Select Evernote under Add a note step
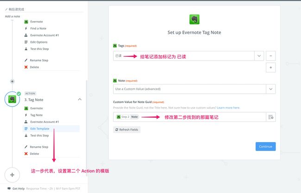This screenshot has height=193, width=301. click(37, 22)
